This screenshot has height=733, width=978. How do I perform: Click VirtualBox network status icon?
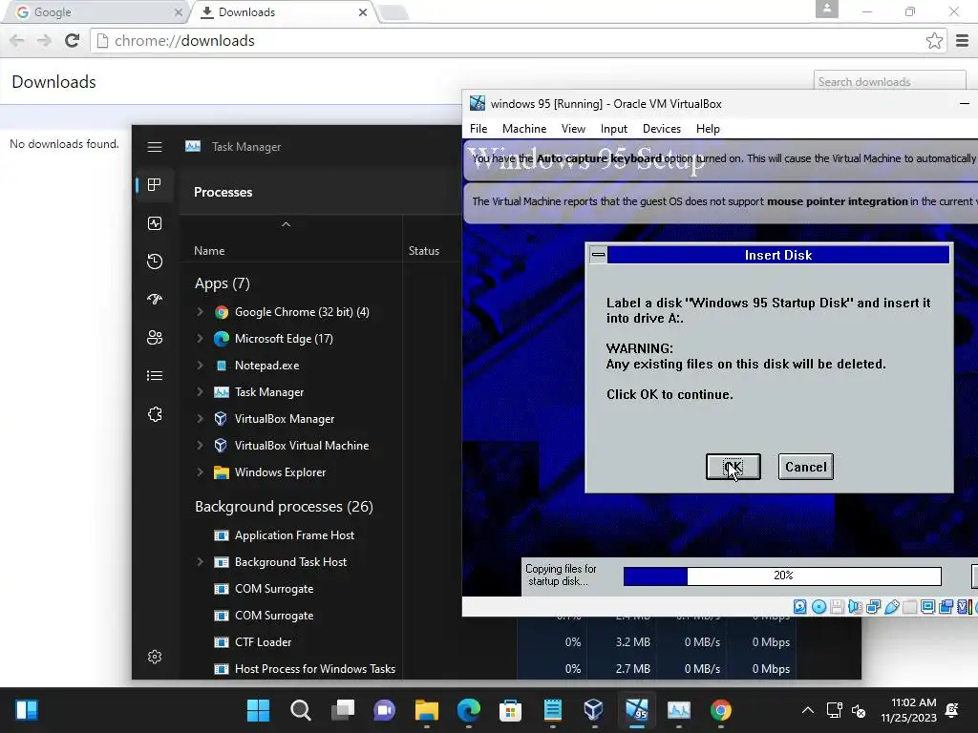click(x=873, y=606)
